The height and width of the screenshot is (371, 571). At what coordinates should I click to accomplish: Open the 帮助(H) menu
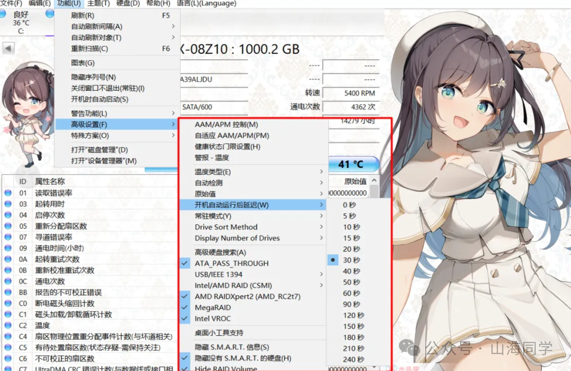tap(158, 4)
